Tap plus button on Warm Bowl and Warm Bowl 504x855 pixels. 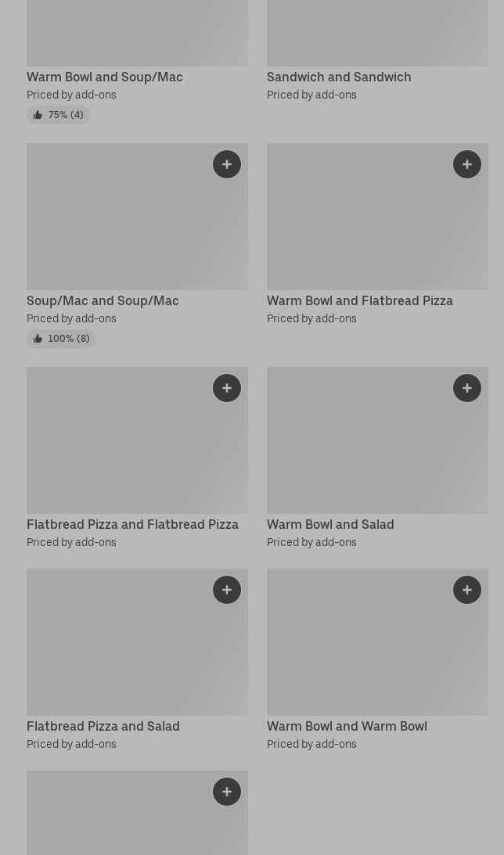pos(467,590)
